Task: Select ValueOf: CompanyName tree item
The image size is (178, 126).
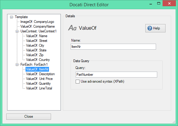Action: coord(38,26)
